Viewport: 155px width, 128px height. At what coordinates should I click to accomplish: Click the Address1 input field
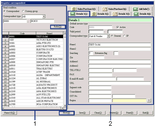(x=120, y=62)
